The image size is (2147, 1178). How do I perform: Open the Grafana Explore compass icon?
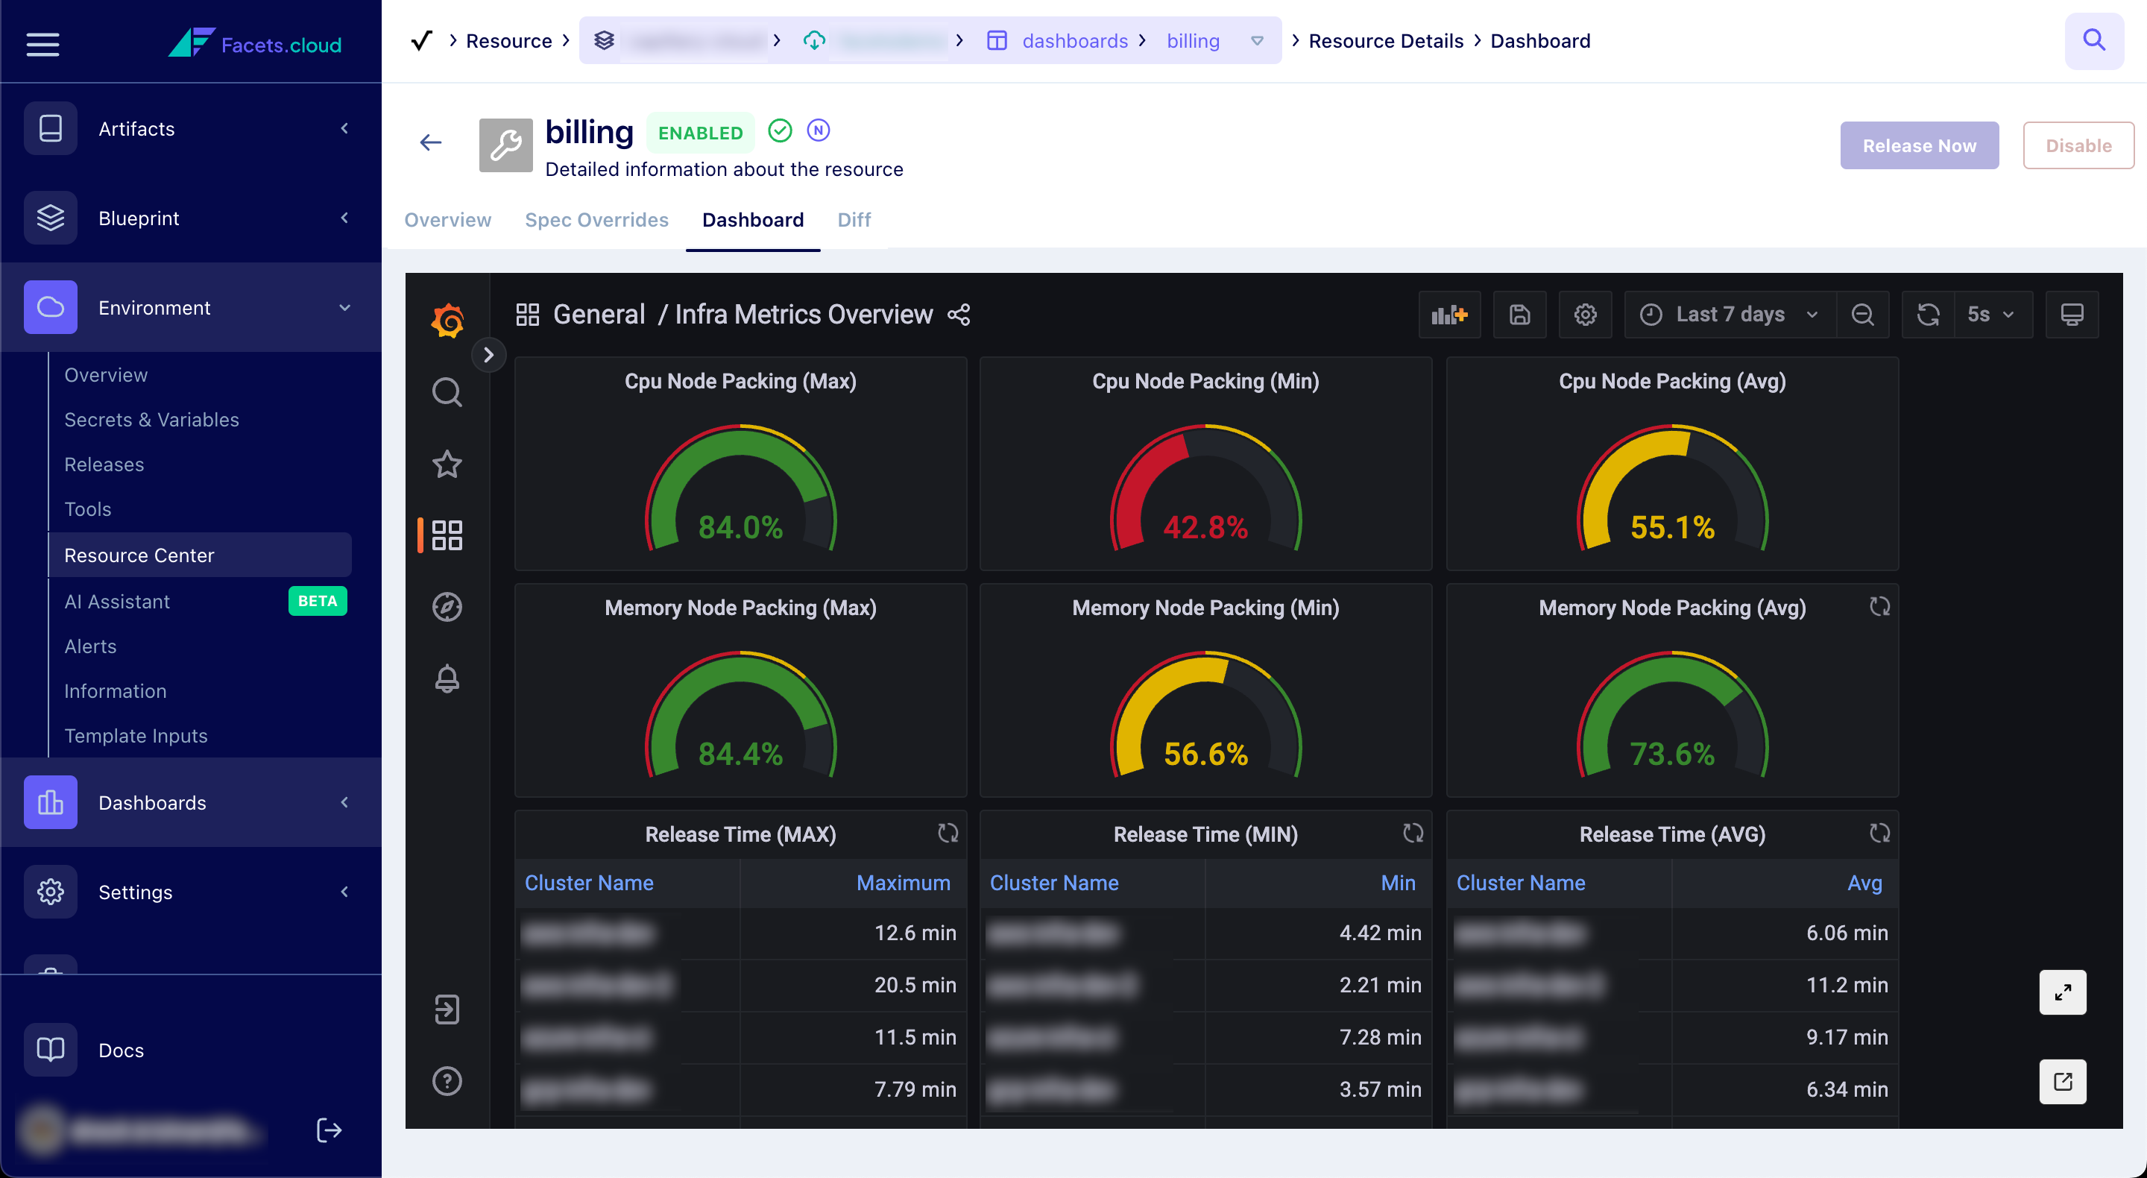(447, 607)
